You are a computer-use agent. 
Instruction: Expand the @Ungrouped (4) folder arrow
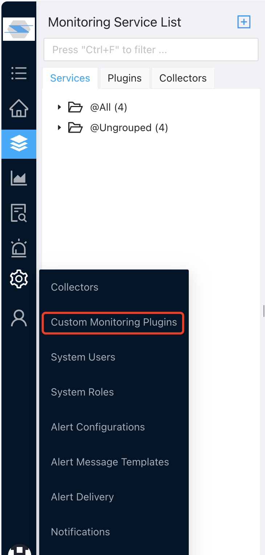(x=60, y=128)
